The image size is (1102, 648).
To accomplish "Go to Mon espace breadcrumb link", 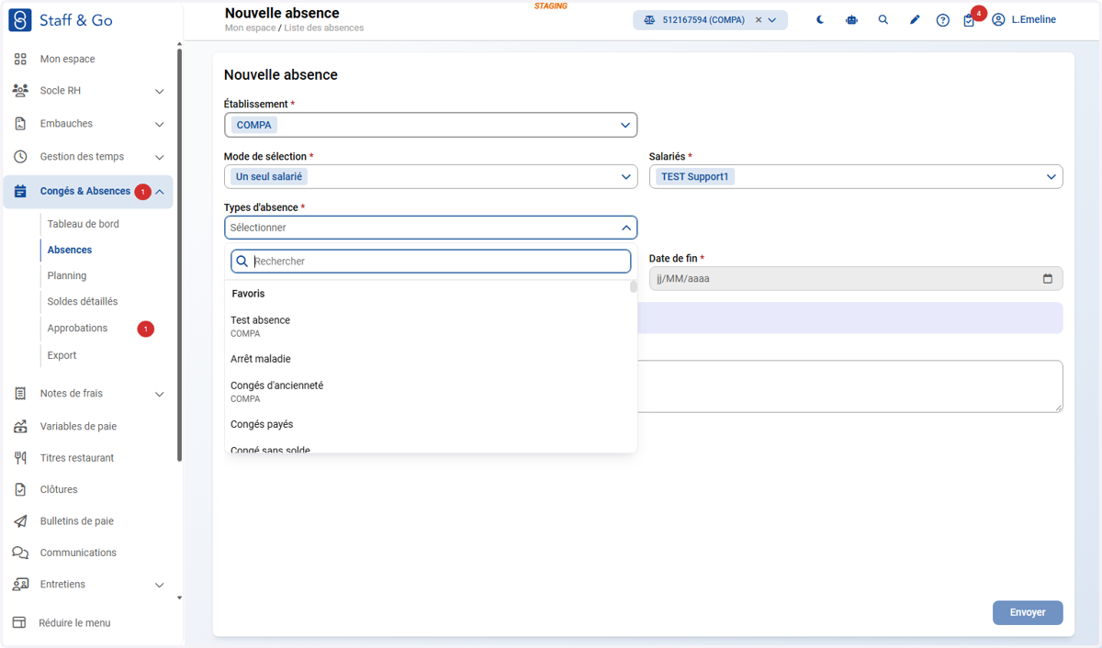I will [x=250, y=28].
